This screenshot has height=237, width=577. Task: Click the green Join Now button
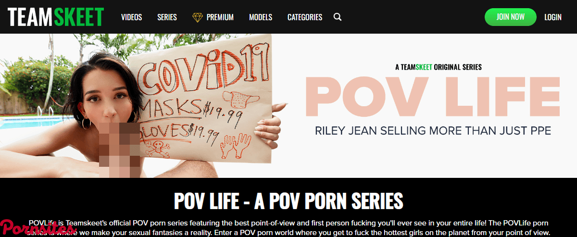tap(510, 17)
